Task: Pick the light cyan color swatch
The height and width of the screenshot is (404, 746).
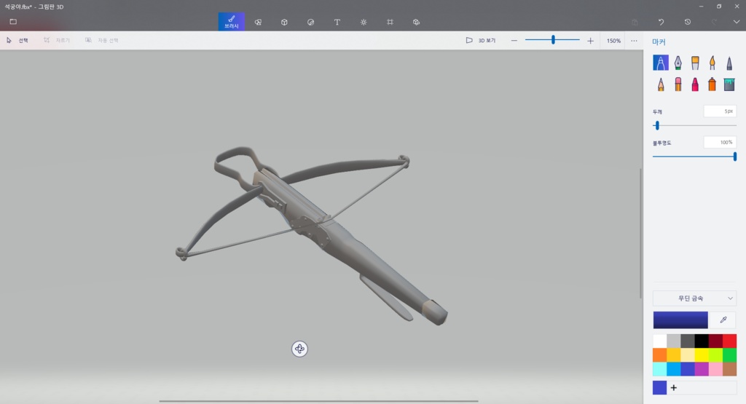Action: [x=659, y=369]
